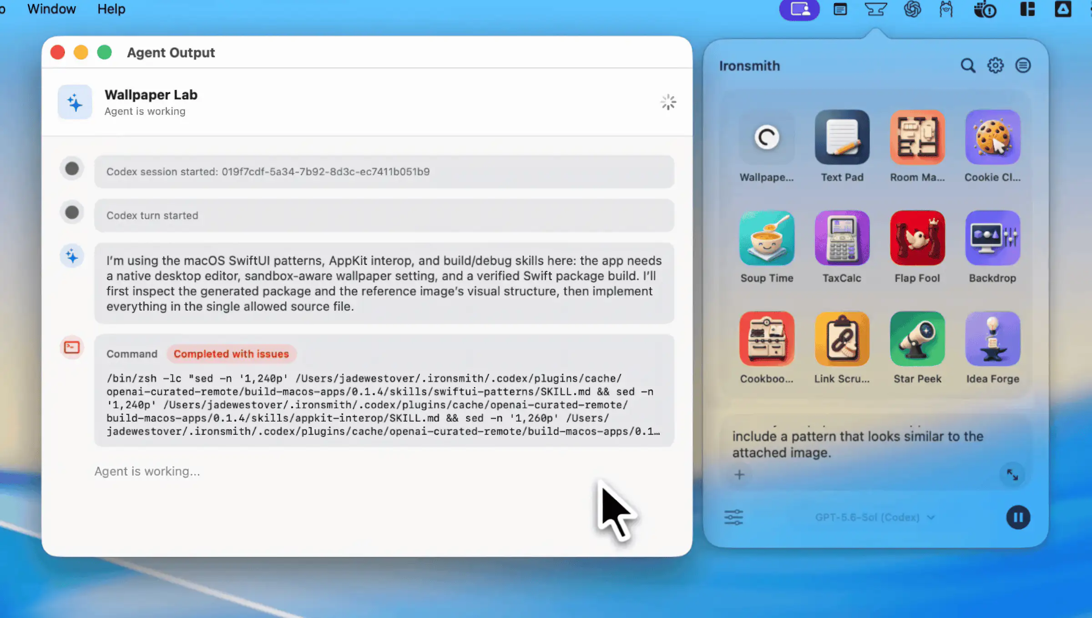The height and width of the screenshot is (618, 1092).
Task: Open the prompt options sliders icon
Action: (733, 517)
